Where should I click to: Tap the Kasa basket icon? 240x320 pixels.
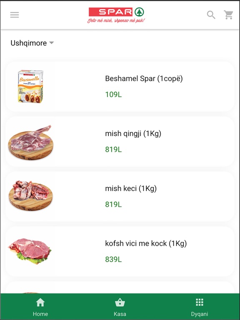point(120,302)
